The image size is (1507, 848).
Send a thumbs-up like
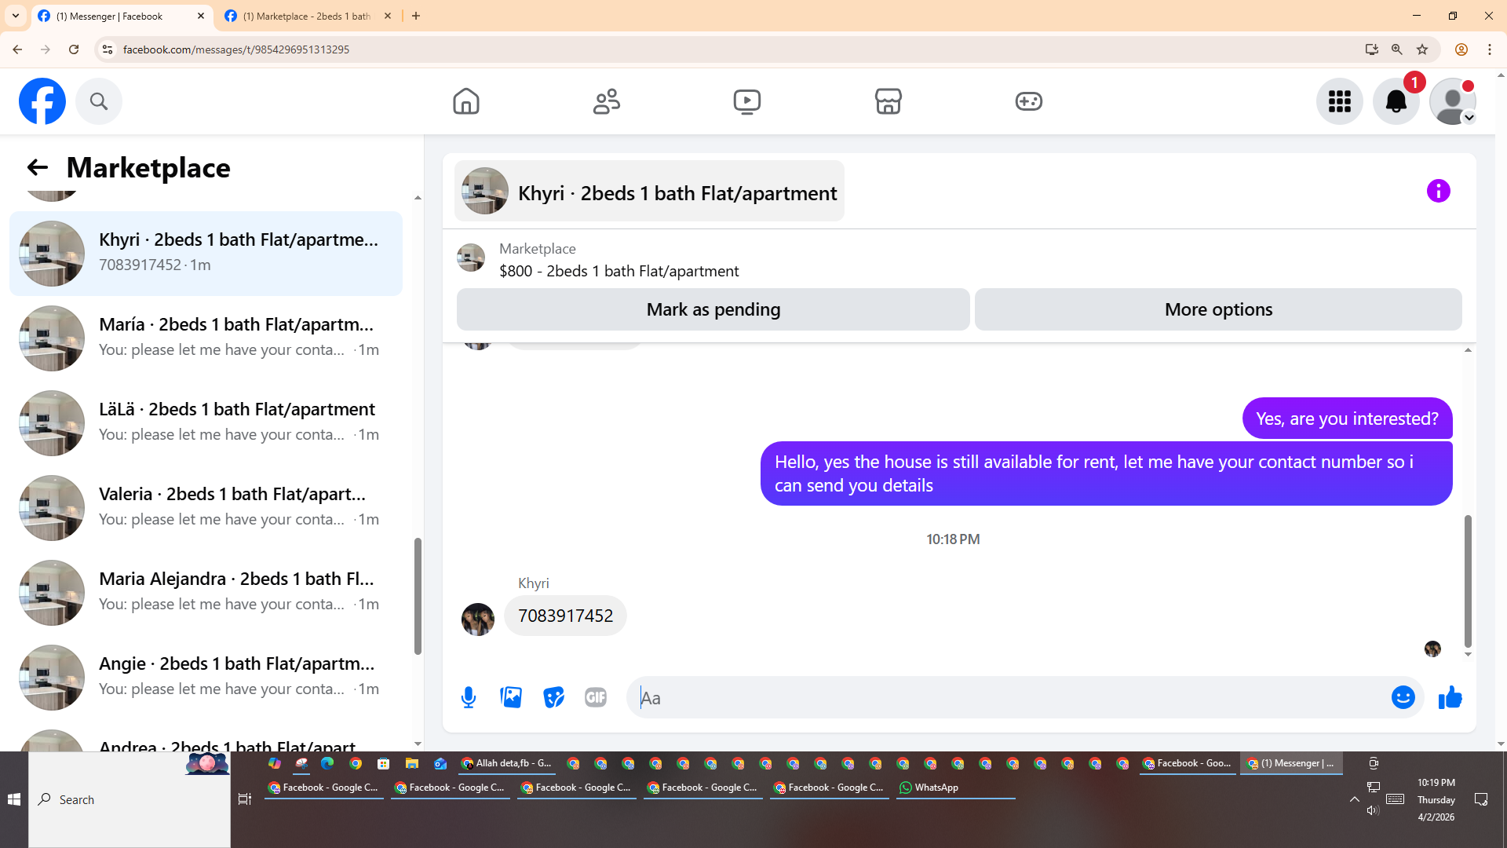1450,697
